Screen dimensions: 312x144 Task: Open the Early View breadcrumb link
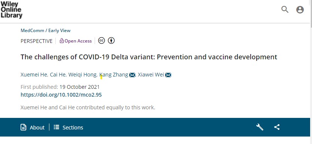click(x=59, y=31)
